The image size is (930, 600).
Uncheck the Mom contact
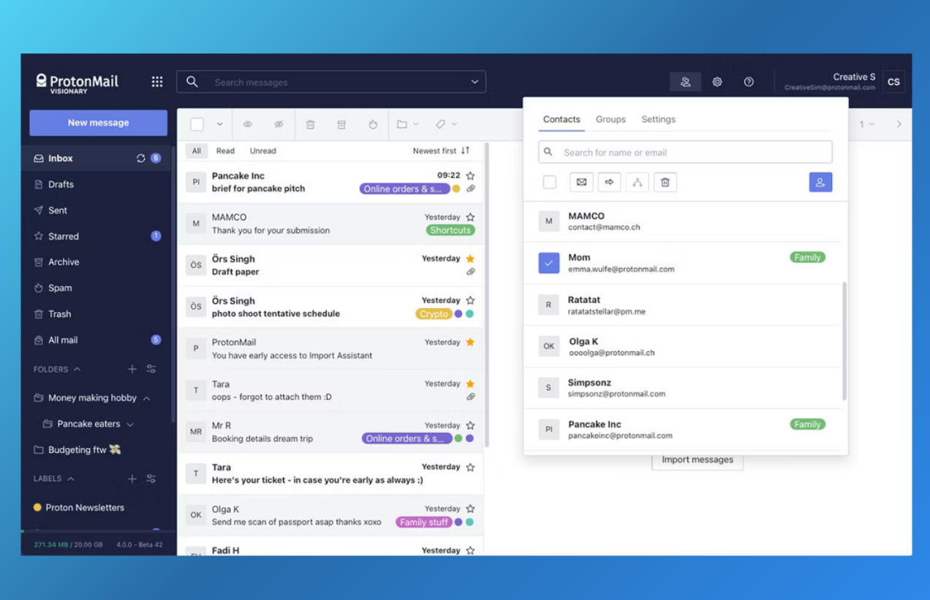click(549, 263)
